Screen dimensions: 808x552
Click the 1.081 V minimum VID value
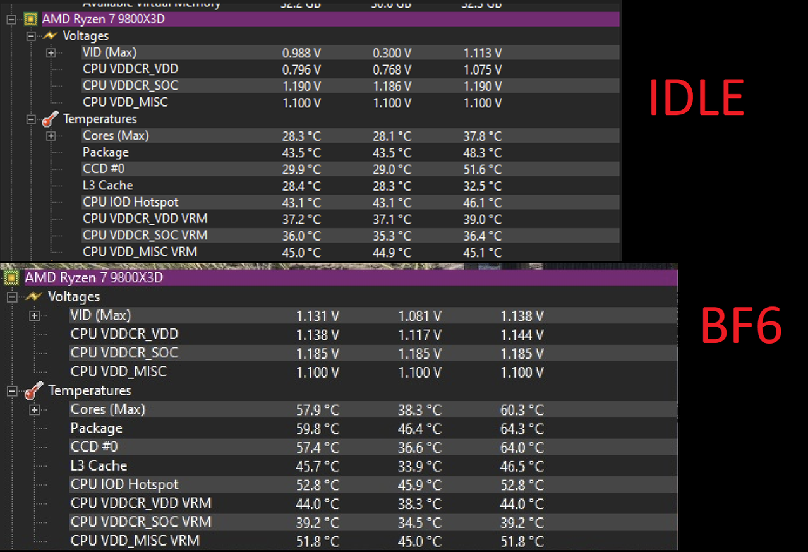(x=419, y=316)
